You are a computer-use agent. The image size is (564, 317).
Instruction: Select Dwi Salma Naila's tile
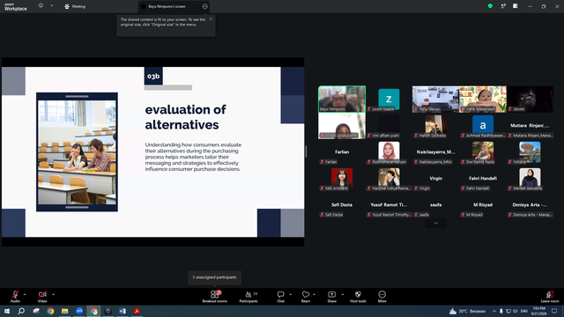click(483, 152)
